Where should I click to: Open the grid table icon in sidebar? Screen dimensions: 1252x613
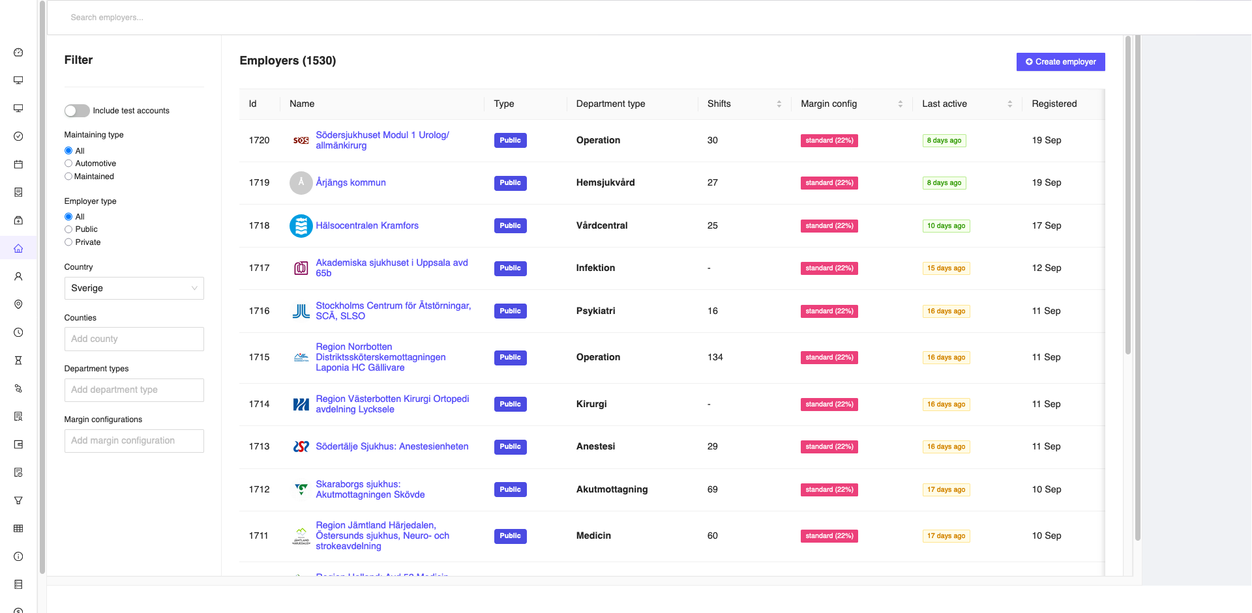pos(18,528)
